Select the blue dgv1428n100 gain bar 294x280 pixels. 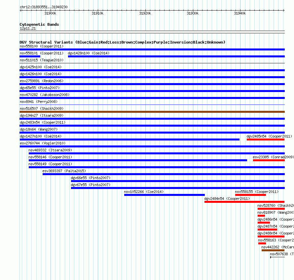(176, 56)
